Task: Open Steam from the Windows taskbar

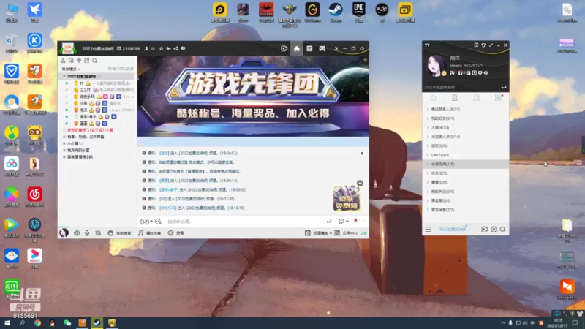Action: coord(97,323)
